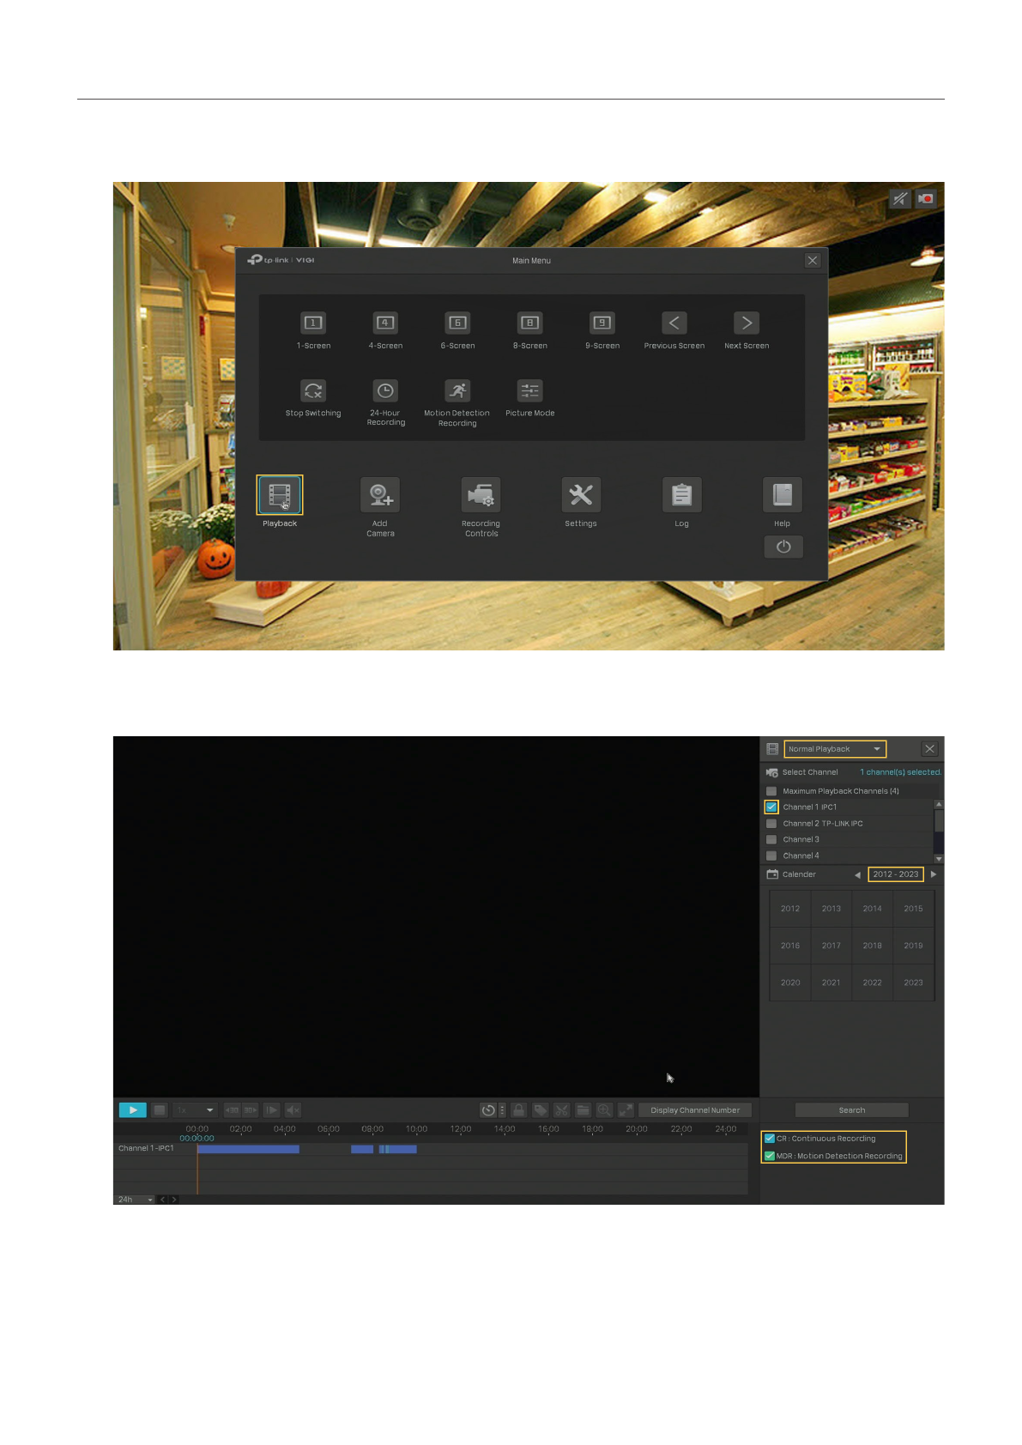Open the Normal Playback dropdown
Viewport: 1022px width, 1445px height.
click(834, 749)
